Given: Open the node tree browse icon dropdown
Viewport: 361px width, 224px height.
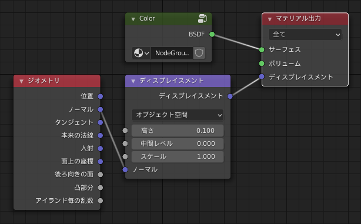Looking at the screenshot, I should 141,53.
